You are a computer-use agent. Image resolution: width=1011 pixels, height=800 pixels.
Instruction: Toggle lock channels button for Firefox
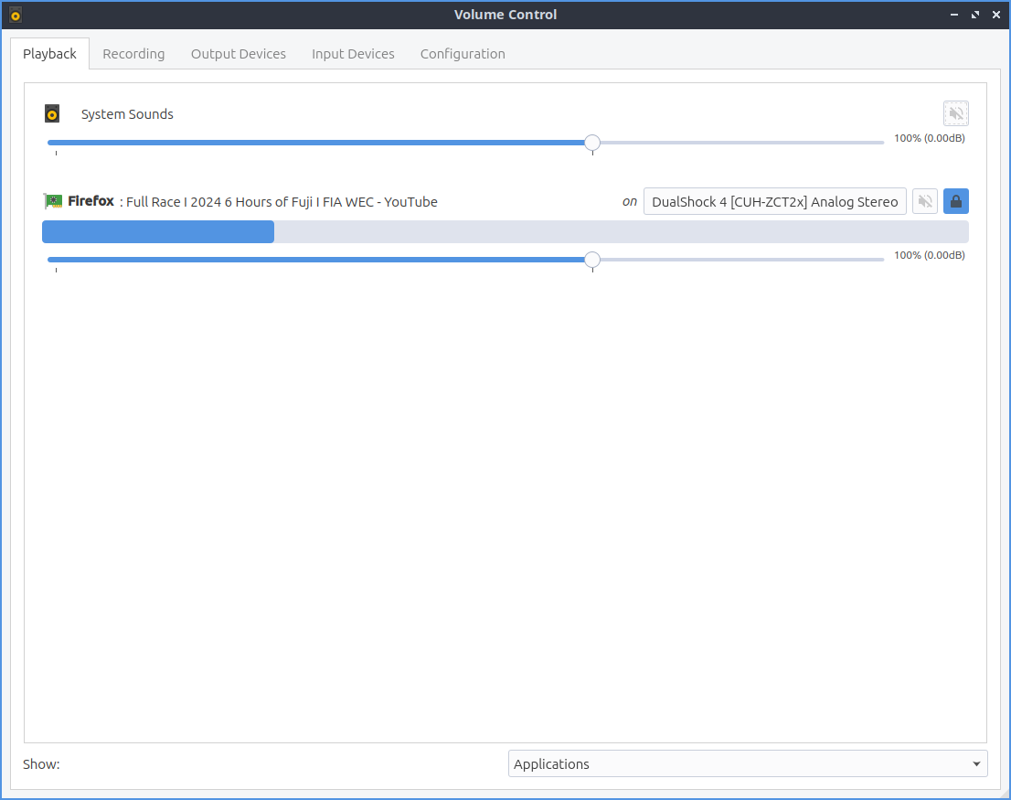click(956, 201)
